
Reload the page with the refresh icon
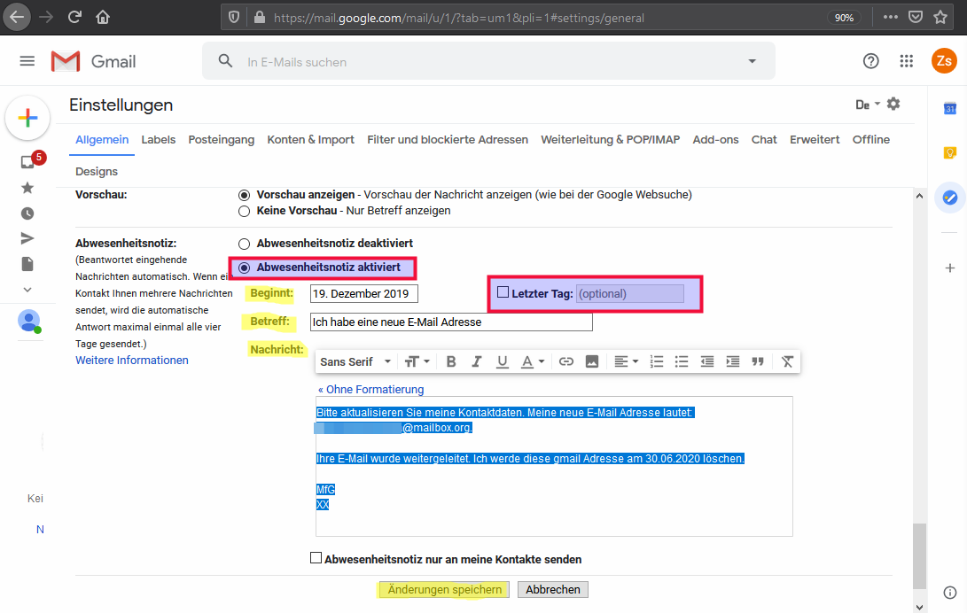(x=74, y=17)
